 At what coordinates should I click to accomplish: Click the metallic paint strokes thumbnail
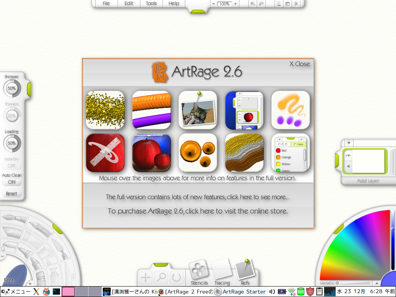tap(244, 153)
